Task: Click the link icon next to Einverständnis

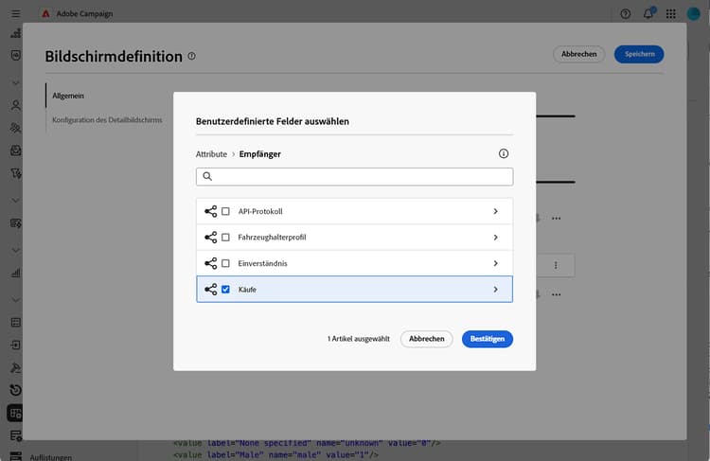Action: click(210, 263)
